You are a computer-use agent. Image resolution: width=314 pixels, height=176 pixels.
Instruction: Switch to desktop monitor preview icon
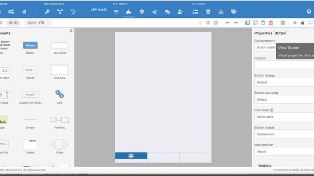click(311, 23)
